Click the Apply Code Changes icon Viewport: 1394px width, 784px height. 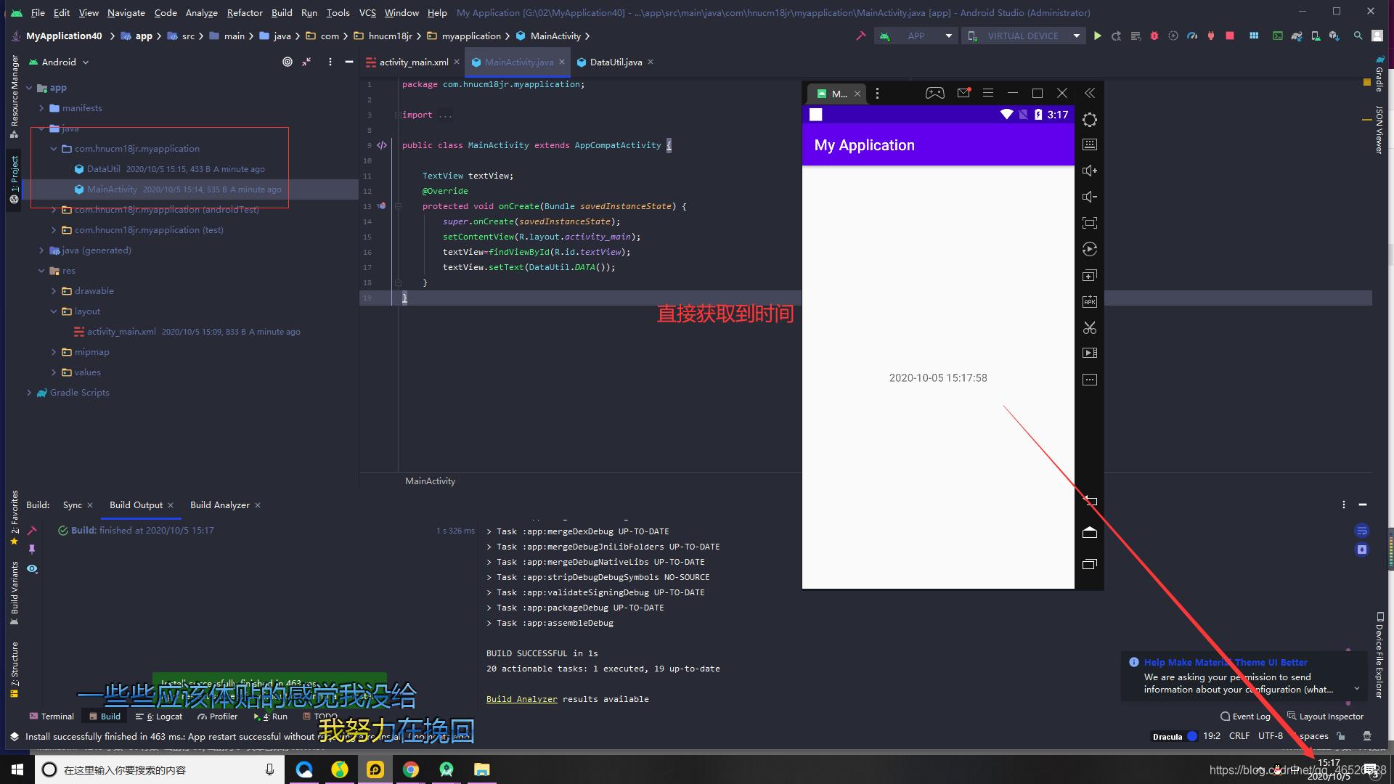[x=1136, y=36]
